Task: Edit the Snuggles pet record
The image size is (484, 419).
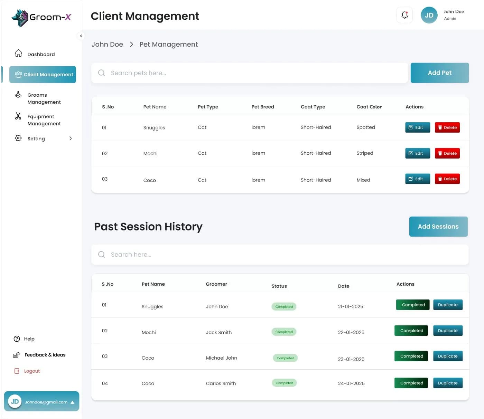Action: 418,127
